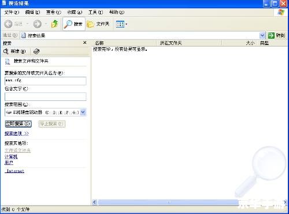Screen dimensions: 289x214
Task: Click the Users (用户) link
Action: tap(9, 163)
